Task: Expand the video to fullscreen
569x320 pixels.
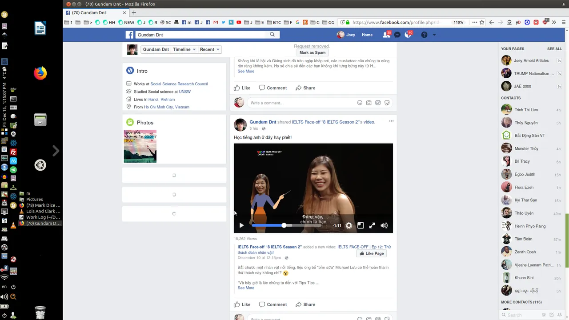Action: (372, 225)
